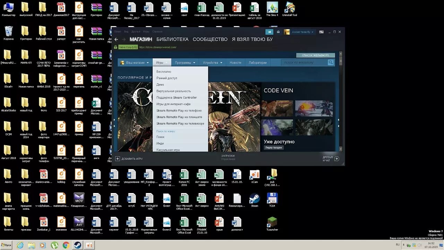The width and height of the screenshot is (444, 250).
Task: Collapse the Игры dropdown tab
Action: [x=162, y=62]
